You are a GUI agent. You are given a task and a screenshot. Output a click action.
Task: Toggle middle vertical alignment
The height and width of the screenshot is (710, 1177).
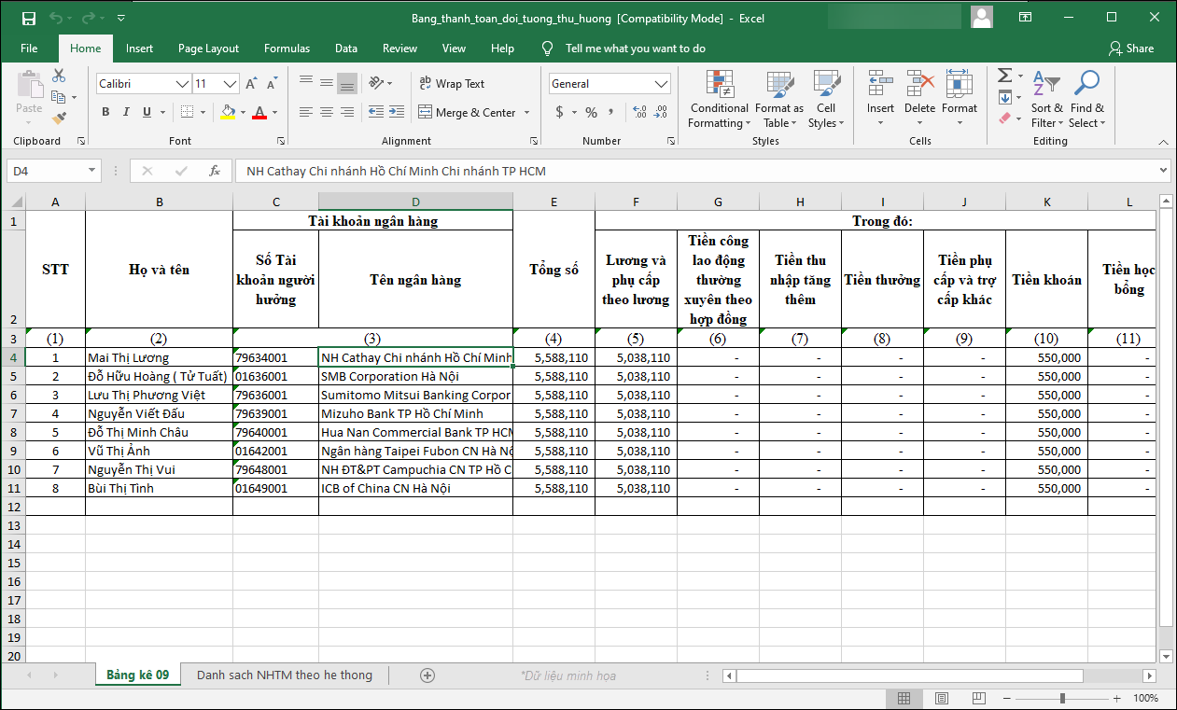pos(327,83)
